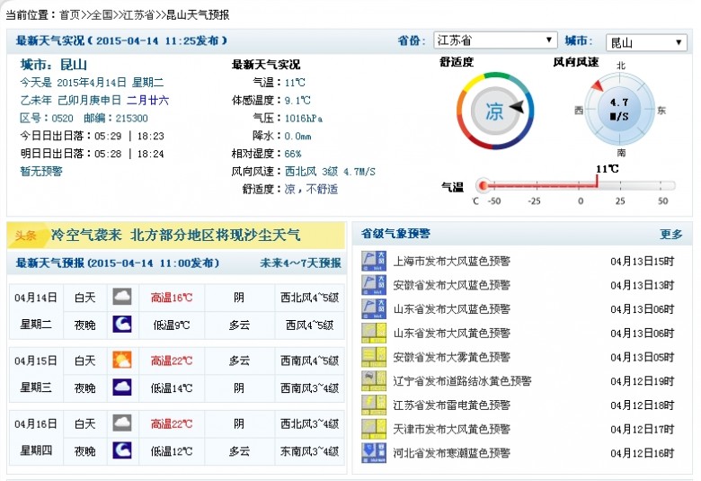701x481 pixels.
Task: Open the province dropdown showing 江苏省
Action: click(495, 40)
